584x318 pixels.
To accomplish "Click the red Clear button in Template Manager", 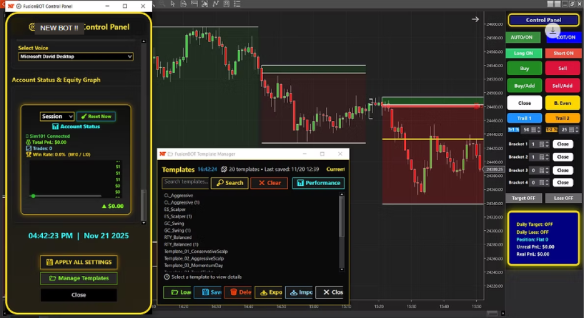I will pos(269,183).
